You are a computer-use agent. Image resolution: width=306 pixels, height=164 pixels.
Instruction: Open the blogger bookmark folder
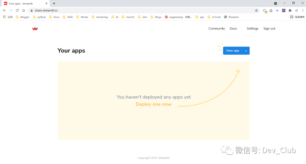[23, 17]
